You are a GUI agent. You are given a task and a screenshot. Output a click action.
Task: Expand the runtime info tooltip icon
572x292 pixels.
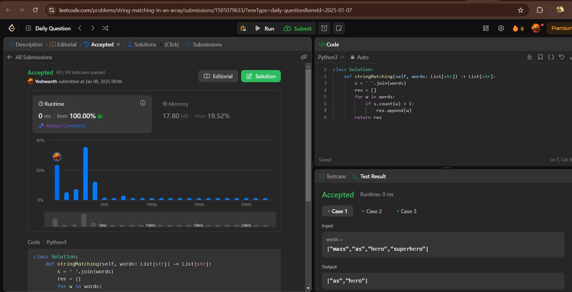pos(142,102)
